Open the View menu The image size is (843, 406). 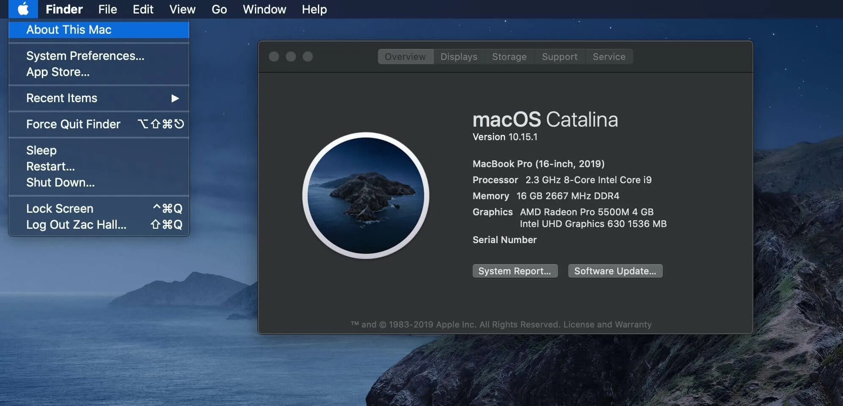(183, 9)
